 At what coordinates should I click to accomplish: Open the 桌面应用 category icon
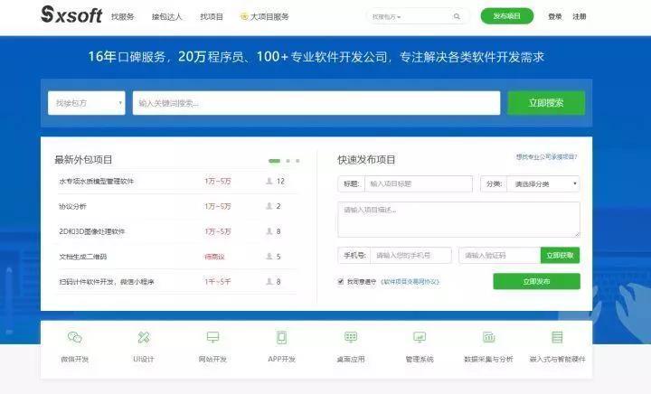pos(351,337)
